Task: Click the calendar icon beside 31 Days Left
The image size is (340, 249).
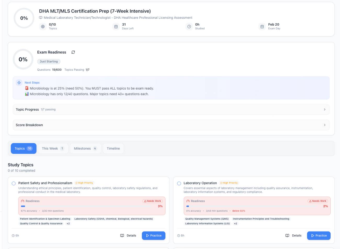Action: 116,26
